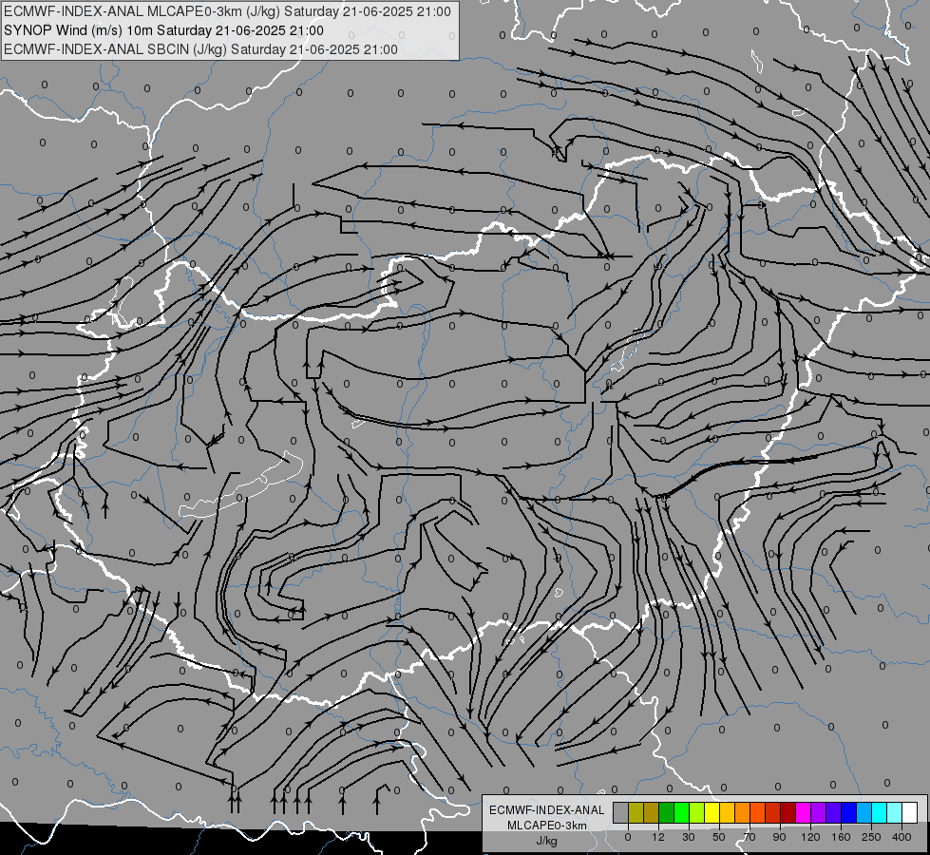Click the legend value 30
Image resolution: width=930 pixels, height=855 pixels.
coord(689,837)
